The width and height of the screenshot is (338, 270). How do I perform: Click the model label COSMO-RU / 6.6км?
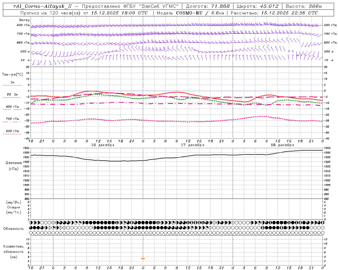click(200, 13)
